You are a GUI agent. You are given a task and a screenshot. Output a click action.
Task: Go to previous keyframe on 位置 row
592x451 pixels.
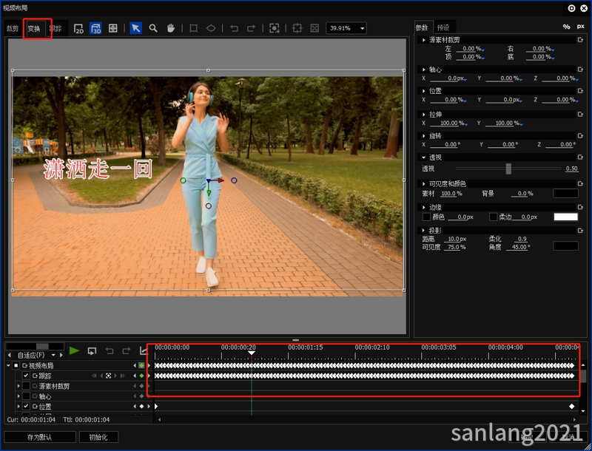135,407
